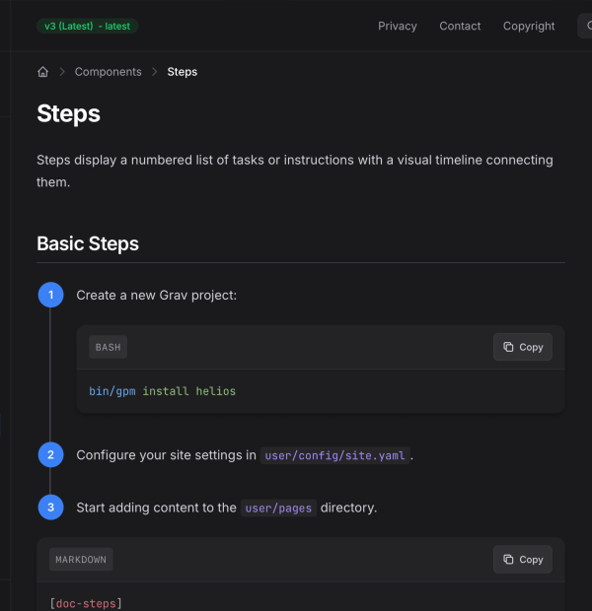Click the home icon in breadcrumb

42,72
